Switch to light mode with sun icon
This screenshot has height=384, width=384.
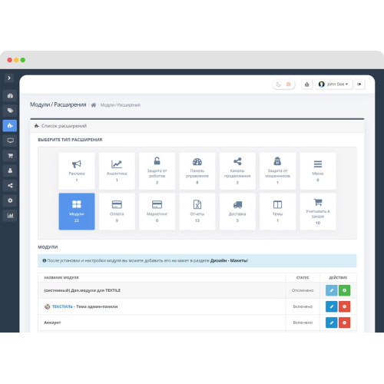point(289,84)
